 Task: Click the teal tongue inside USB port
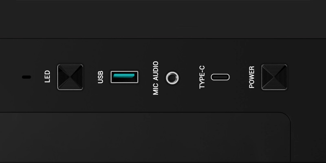(x=124, y=76)
